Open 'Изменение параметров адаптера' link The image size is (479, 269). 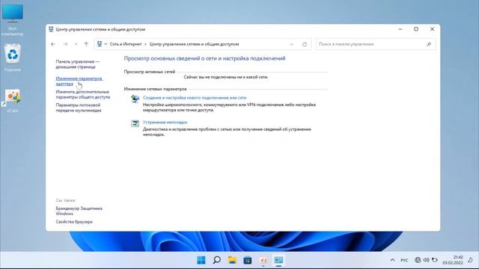pos(79,81)
